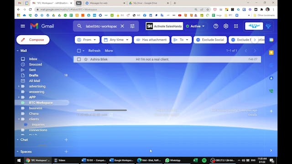This screenshot has width=292, height=164.
Task: Open the search options filter icon
Action: (x=132, y=26)
